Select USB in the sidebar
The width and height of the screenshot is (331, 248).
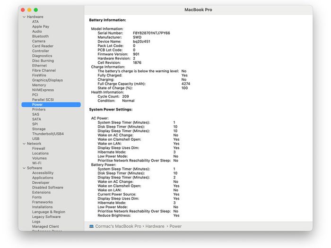click(35, 139)
